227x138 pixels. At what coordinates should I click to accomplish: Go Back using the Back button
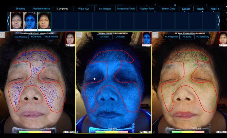click(200, 9)
